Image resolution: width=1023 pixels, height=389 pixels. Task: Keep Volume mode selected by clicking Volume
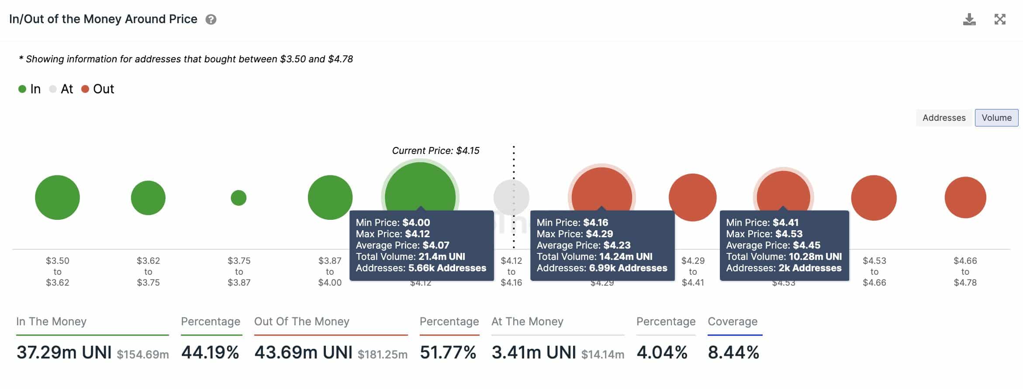(x=996, y=117)
